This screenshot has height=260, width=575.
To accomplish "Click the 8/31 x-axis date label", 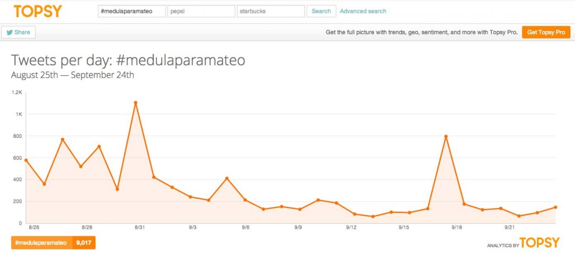I will tap(140, 227).
